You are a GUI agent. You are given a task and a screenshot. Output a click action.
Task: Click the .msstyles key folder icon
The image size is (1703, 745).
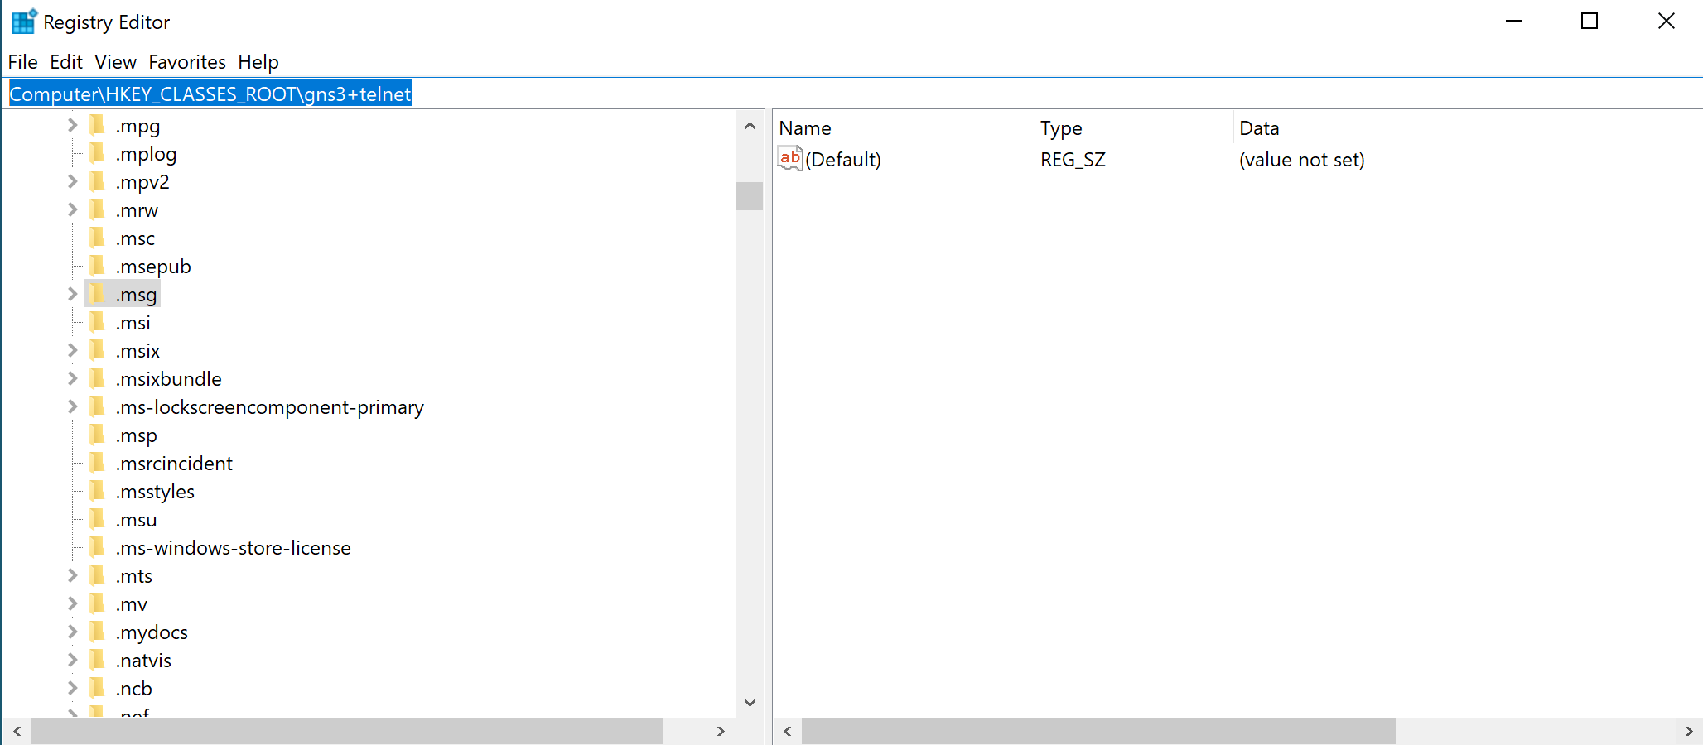97,491
